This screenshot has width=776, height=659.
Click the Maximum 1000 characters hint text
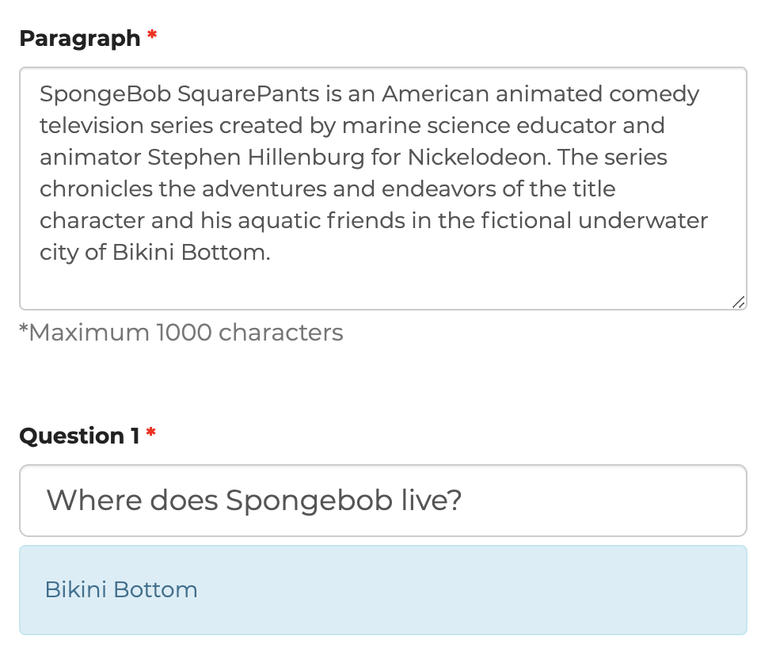(181, 333)
